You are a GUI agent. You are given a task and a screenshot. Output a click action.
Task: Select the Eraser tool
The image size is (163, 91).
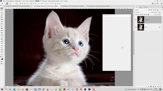[x=2, y=33]
